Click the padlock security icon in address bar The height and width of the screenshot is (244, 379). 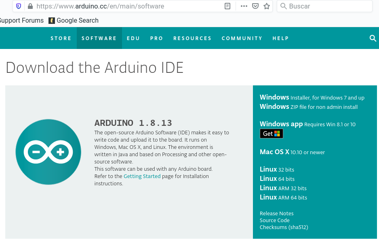click(x=30, y=6)
